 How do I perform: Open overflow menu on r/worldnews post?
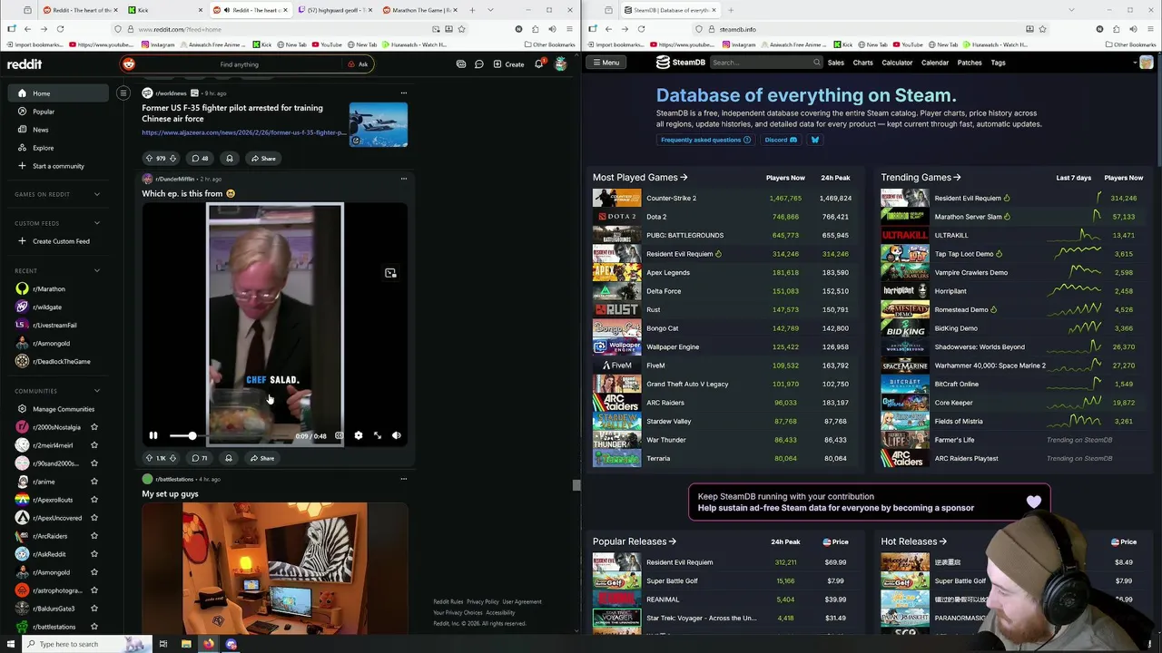pos(404,93)
